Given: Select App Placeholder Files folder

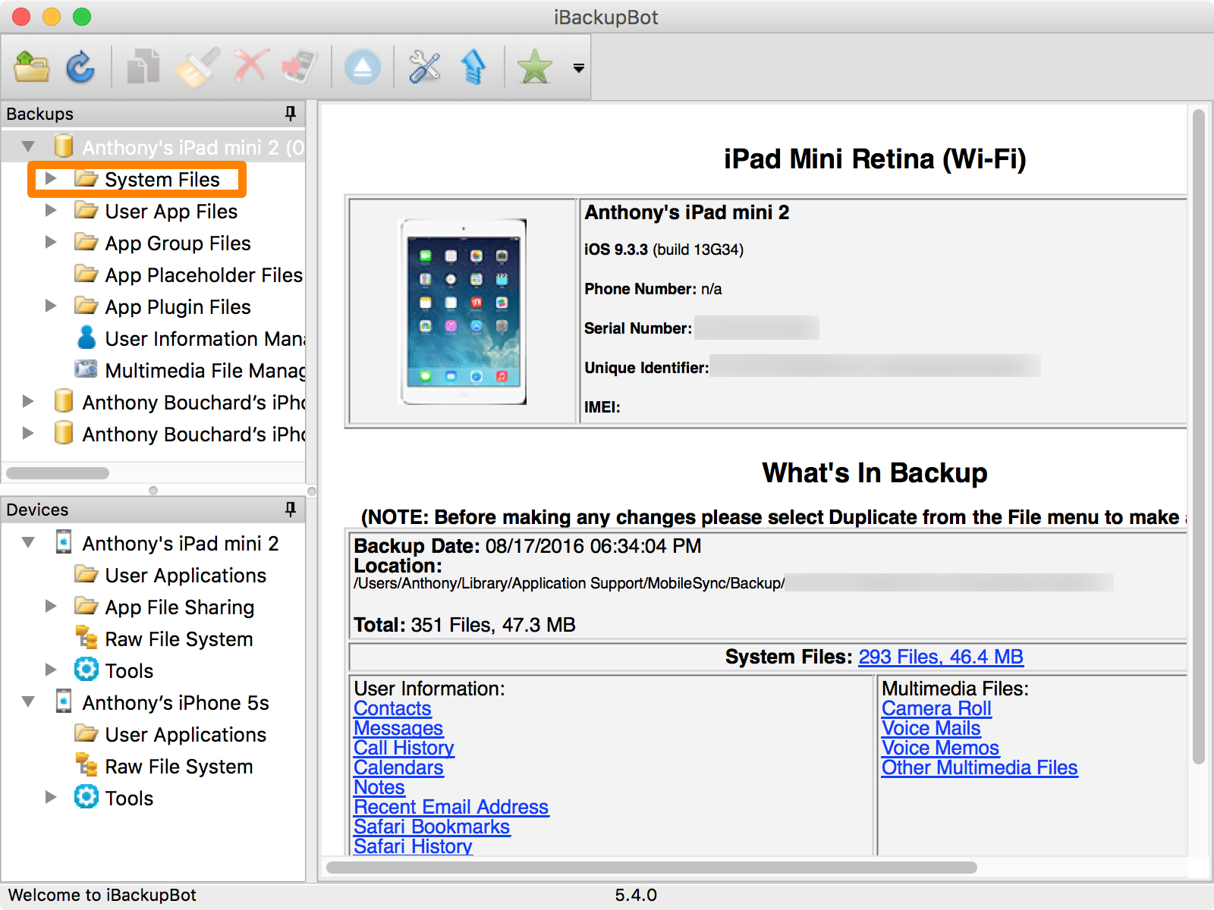Looking at the screenshot, I should pos(204,275).
